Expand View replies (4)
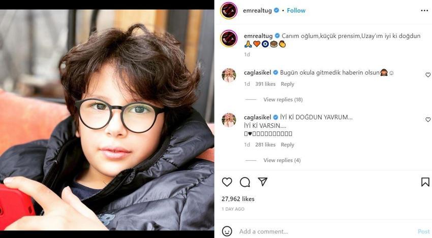Image resolution: width=432 pixels, height=238 pixels. 282,160
